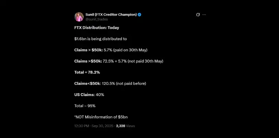Click the '(not paid before)' text
Image resolution: width=279 pixels, height=138 pixels.
click(x=131, y=84)
